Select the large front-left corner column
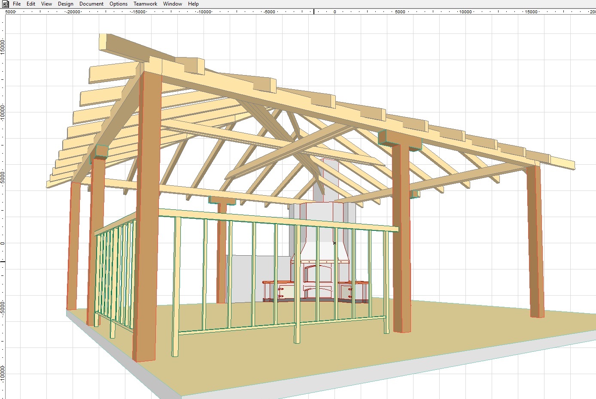This screenshot has height=399, width=596. [x=147, y=215]
